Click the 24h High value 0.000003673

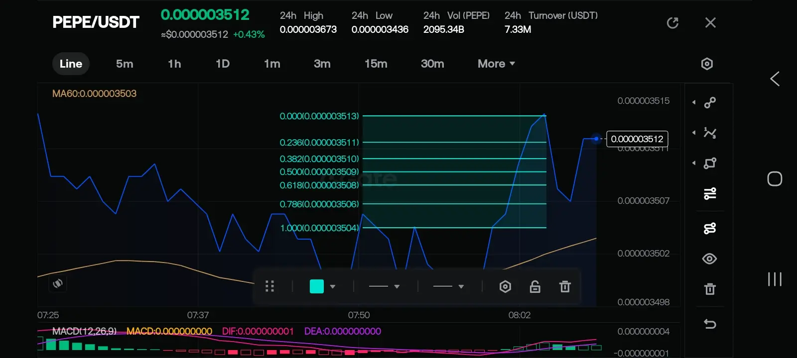308,29
